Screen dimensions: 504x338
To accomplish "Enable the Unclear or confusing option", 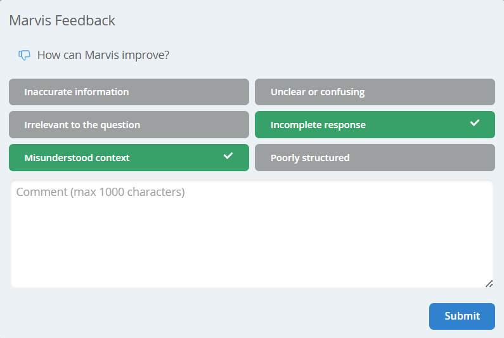I will coord(375,92).
